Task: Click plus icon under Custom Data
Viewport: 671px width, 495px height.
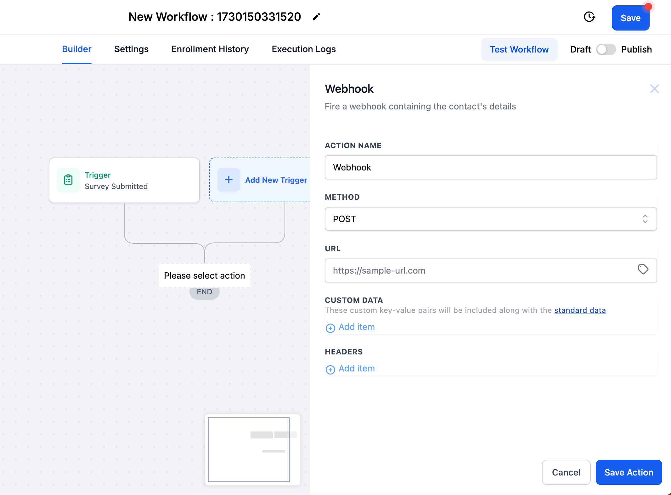Action: click(330, 328)
